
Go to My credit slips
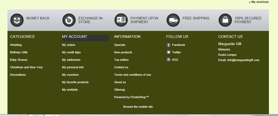[71, 52]
